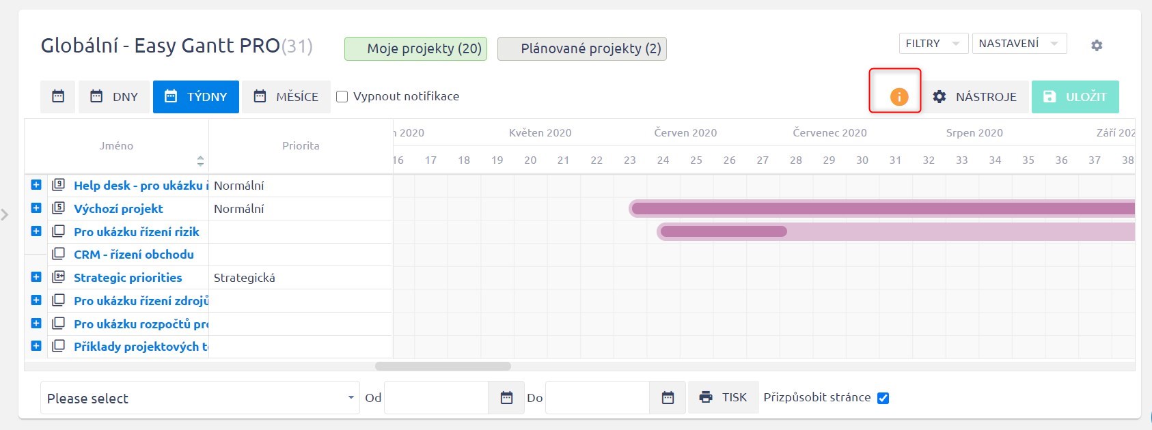The image size is (1152, 430).
Task: Sort the Jméno column using the sort arrows
Action: coord(200,161)
